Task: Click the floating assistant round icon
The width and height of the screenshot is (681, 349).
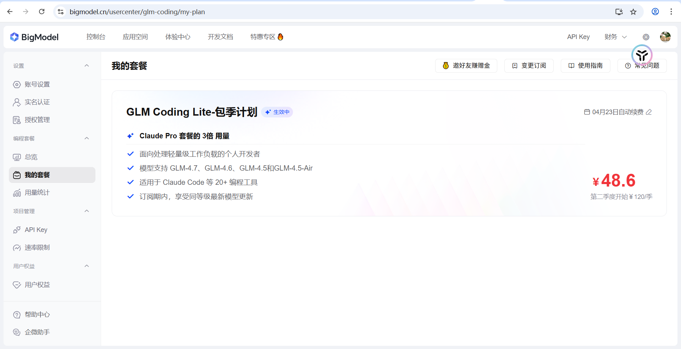Action: point(642,55)
